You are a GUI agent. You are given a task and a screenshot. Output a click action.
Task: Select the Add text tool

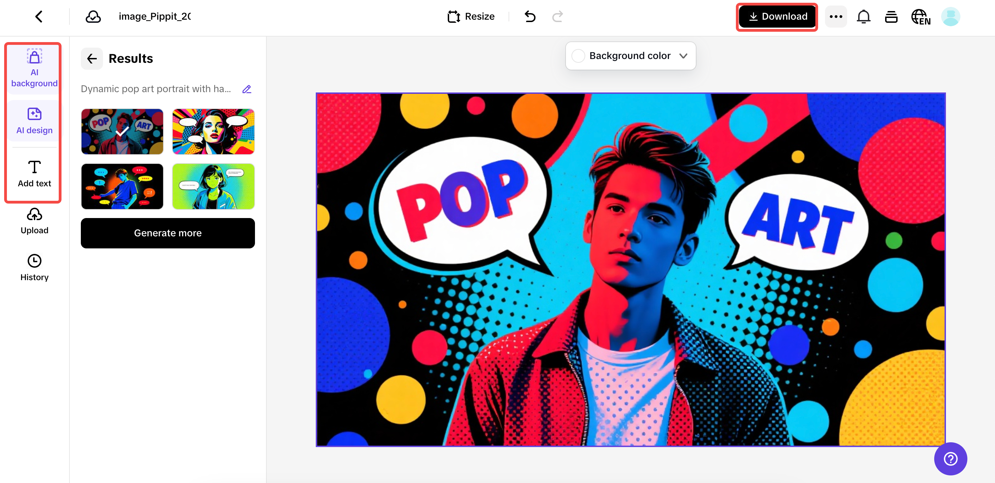coord(35,174)
